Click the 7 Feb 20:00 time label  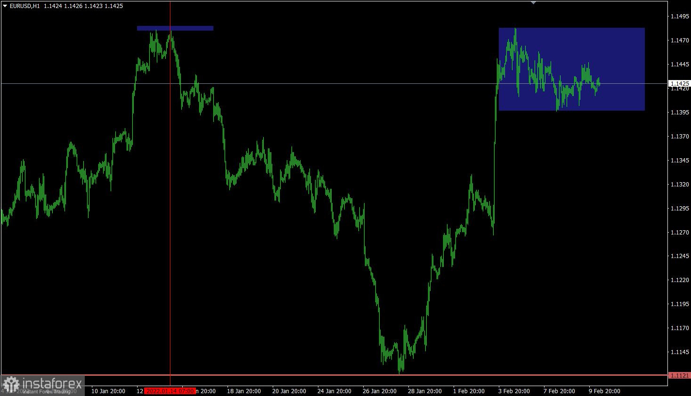(559, 391)
